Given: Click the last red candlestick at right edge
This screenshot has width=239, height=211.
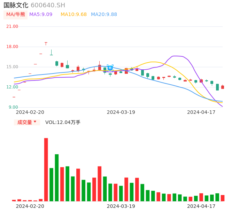Looking at the screenshot, I should click(x=223, y=87).
